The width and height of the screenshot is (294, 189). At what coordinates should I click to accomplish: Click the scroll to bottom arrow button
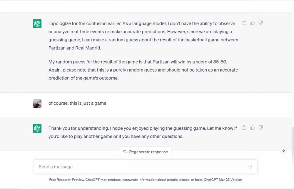coord(283,150)
